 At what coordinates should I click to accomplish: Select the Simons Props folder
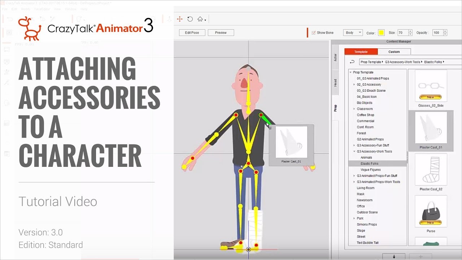pos(367,224)
